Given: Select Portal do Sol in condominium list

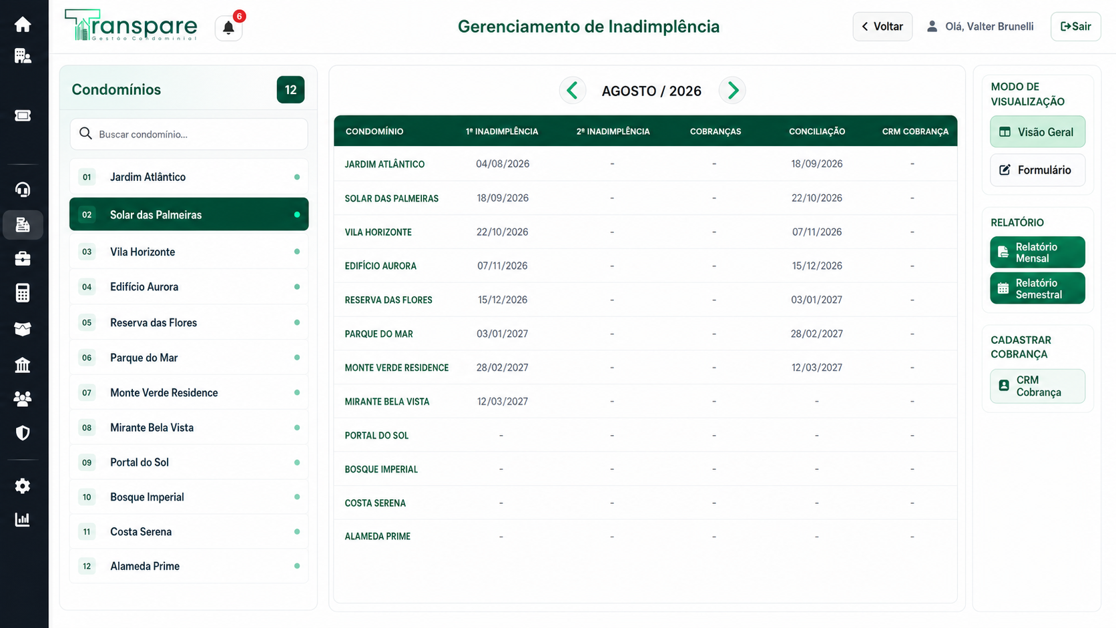Looking at the screenshot, I should pos(189,462).
